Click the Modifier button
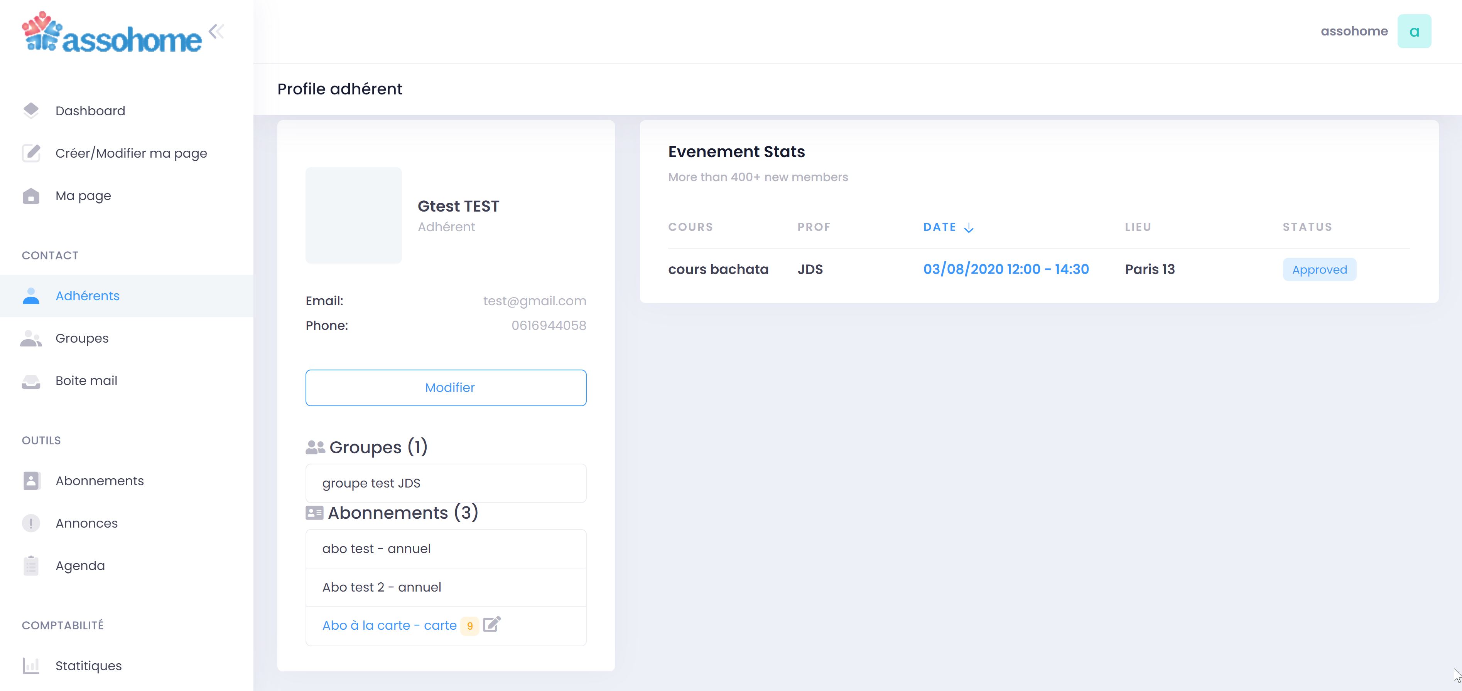 (446, 388)
